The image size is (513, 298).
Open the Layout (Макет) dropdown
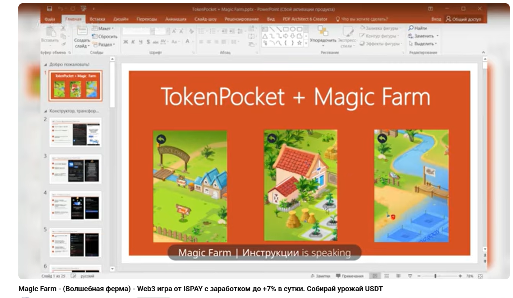[103, 28]
